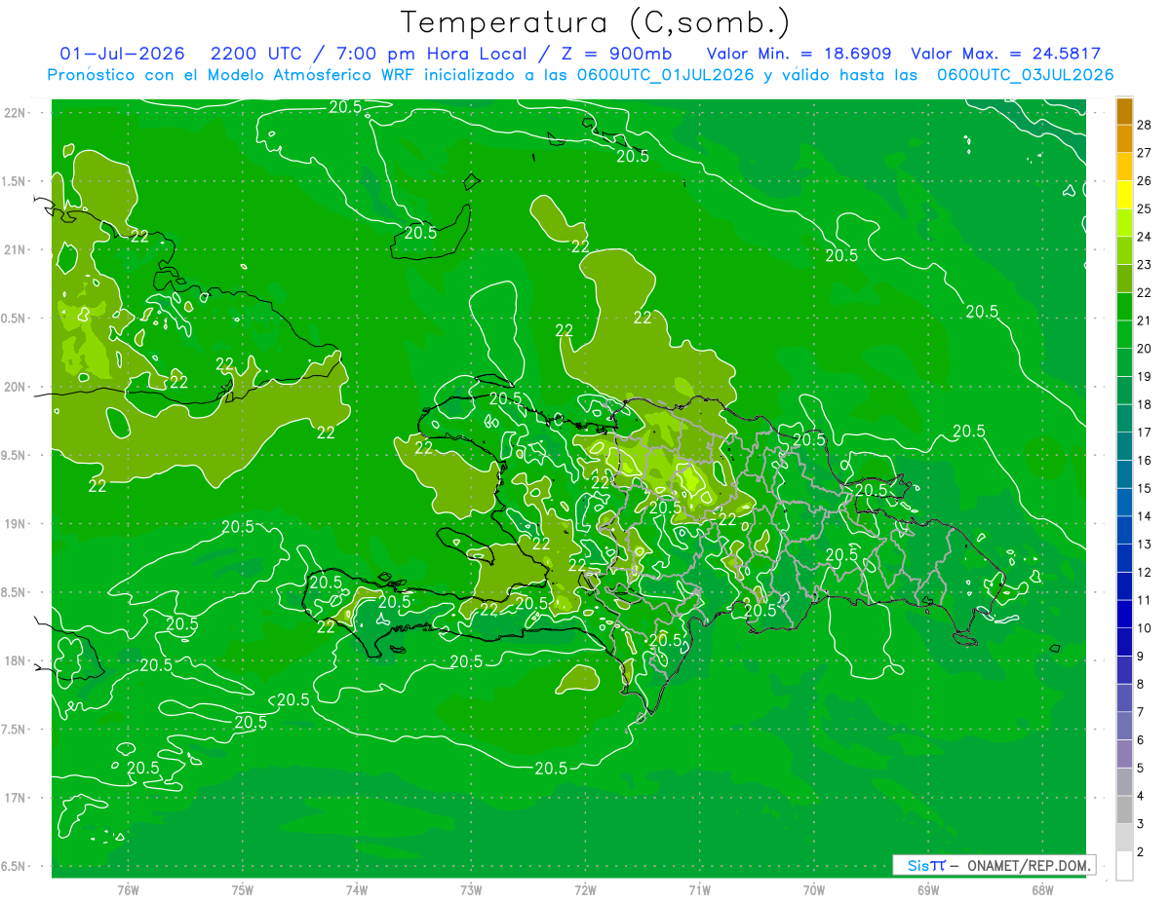The width and height of the screenshot is (1170, 903).
Task: Select valid-until time "0600UTC_03JUL2026"
Action: click(1025, 75)
